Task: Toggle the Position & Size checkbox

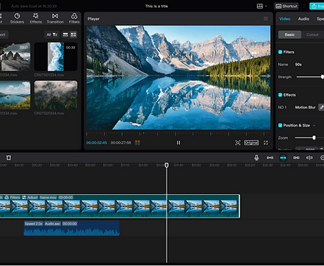Action: click(x=280, y=125)
